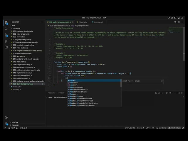This screenshot has height=141, width=188.
Task: Expand the OUTLINE section
Action: (x=15, y=122)
